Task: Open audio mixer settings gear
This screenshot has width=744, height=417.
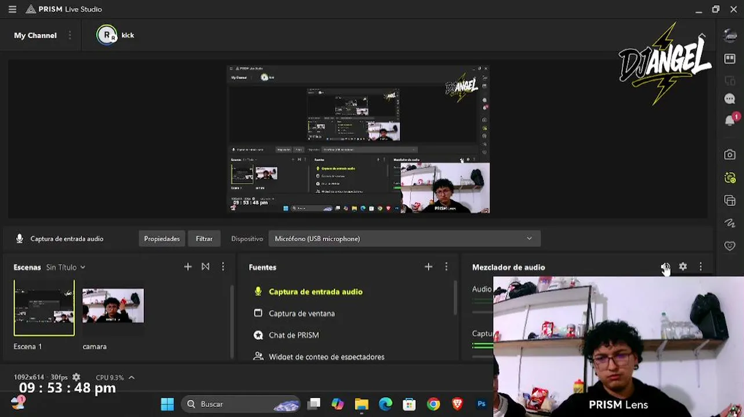Action: click(x=683, y=266)
